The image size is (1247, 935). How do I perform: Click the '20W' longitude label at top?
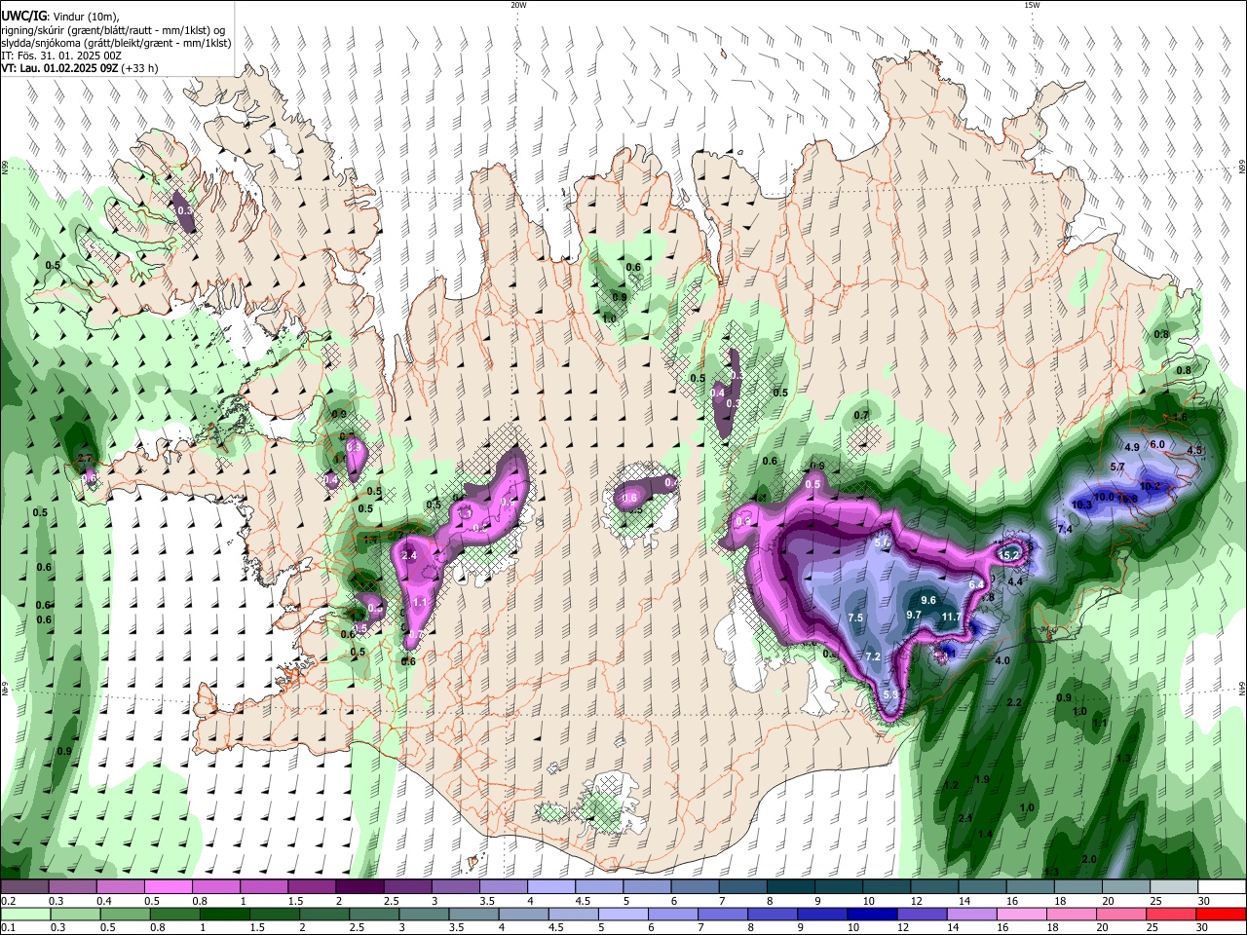pos(518,5)
